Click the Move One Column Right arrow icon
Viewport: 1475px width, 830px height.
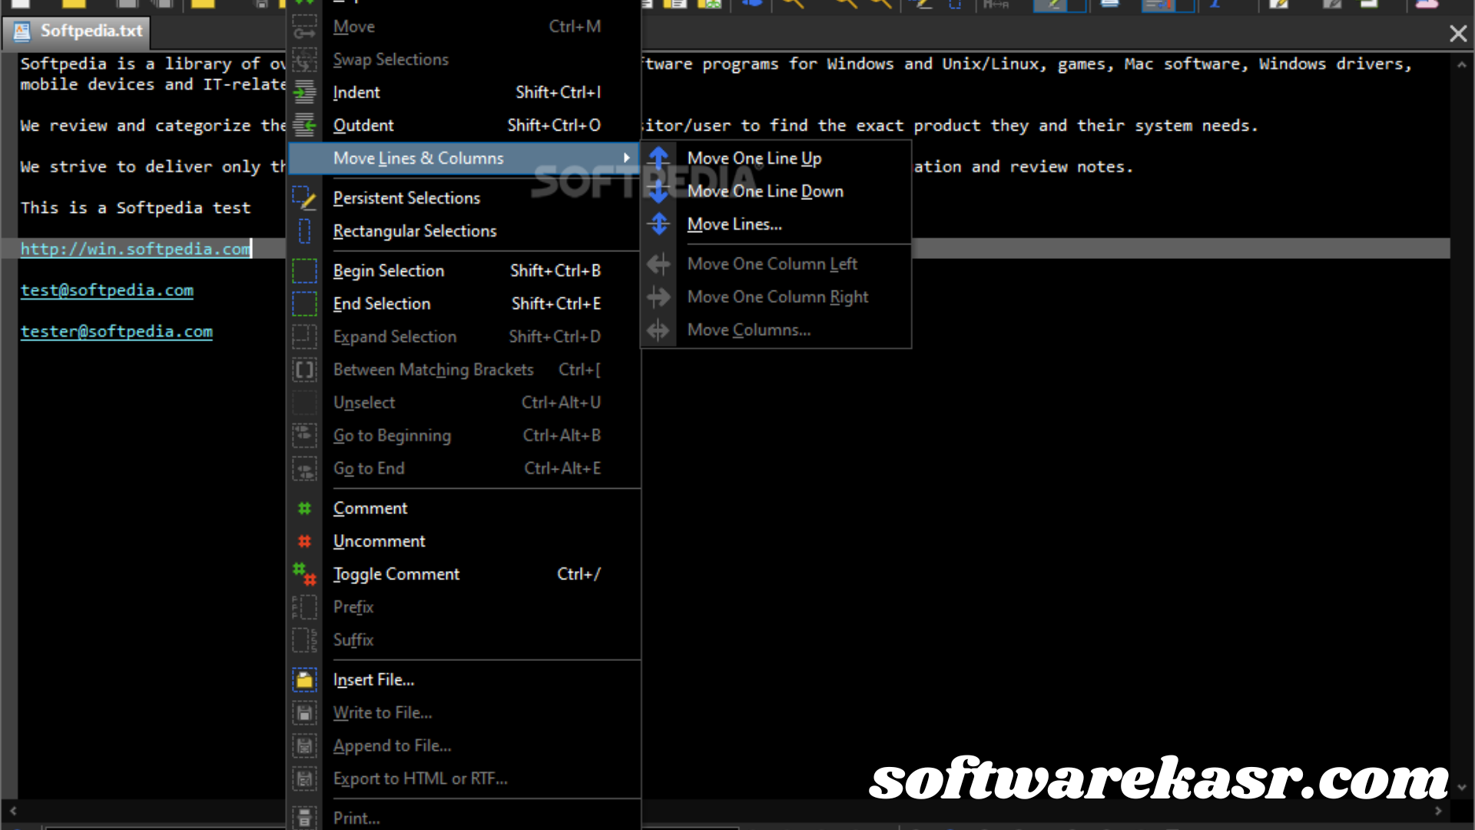coord(658,297)
